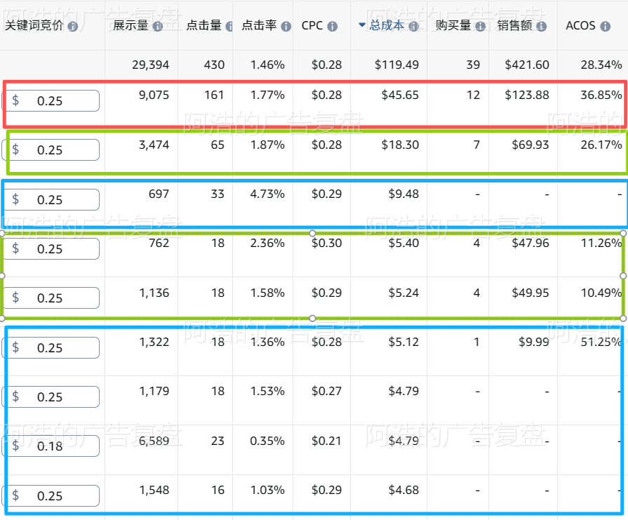Sort by CPC column header
This screenshot has height=520, width=628.
click(x=312, y=26)
